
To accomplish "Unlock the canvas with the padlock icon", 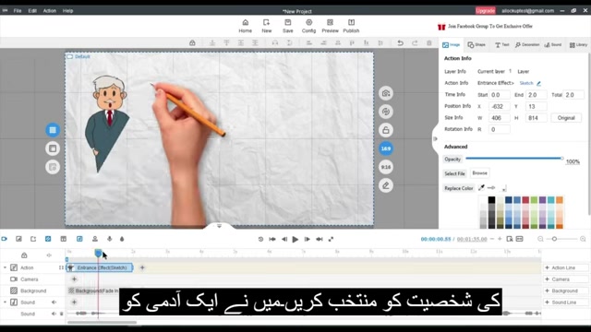I will point(386,130).
